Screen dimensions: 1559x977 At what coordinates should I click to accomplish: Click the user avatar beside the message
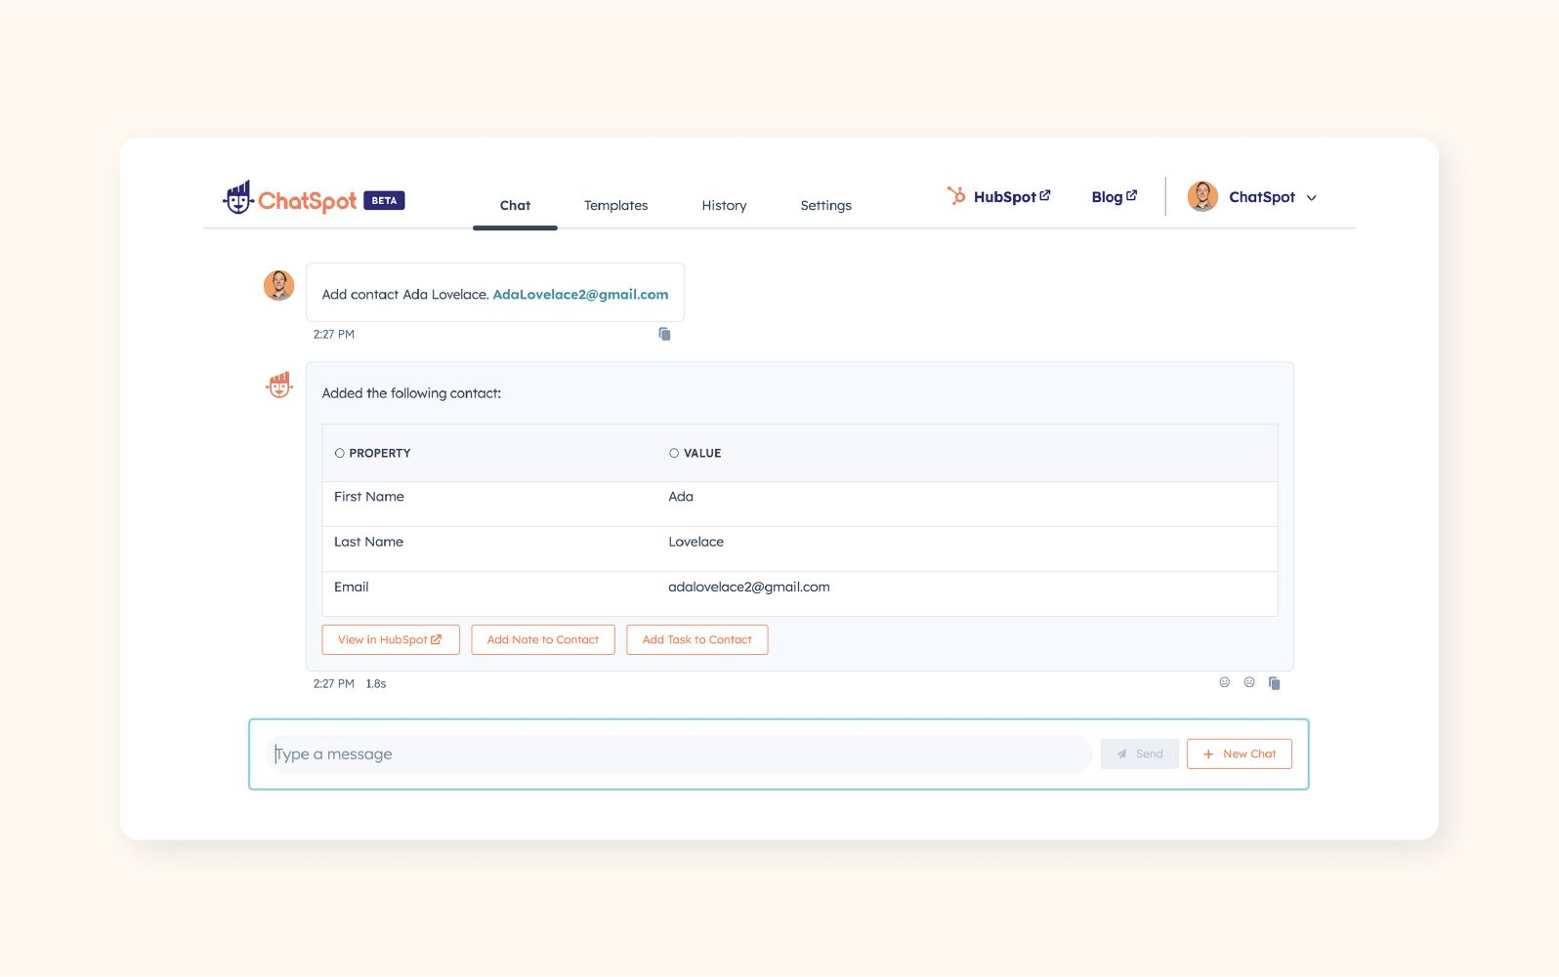click(279, 285)
